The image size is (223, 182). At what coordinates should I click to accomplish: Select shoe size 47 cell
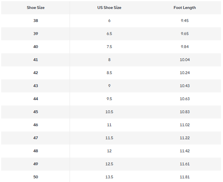[35, 138]
